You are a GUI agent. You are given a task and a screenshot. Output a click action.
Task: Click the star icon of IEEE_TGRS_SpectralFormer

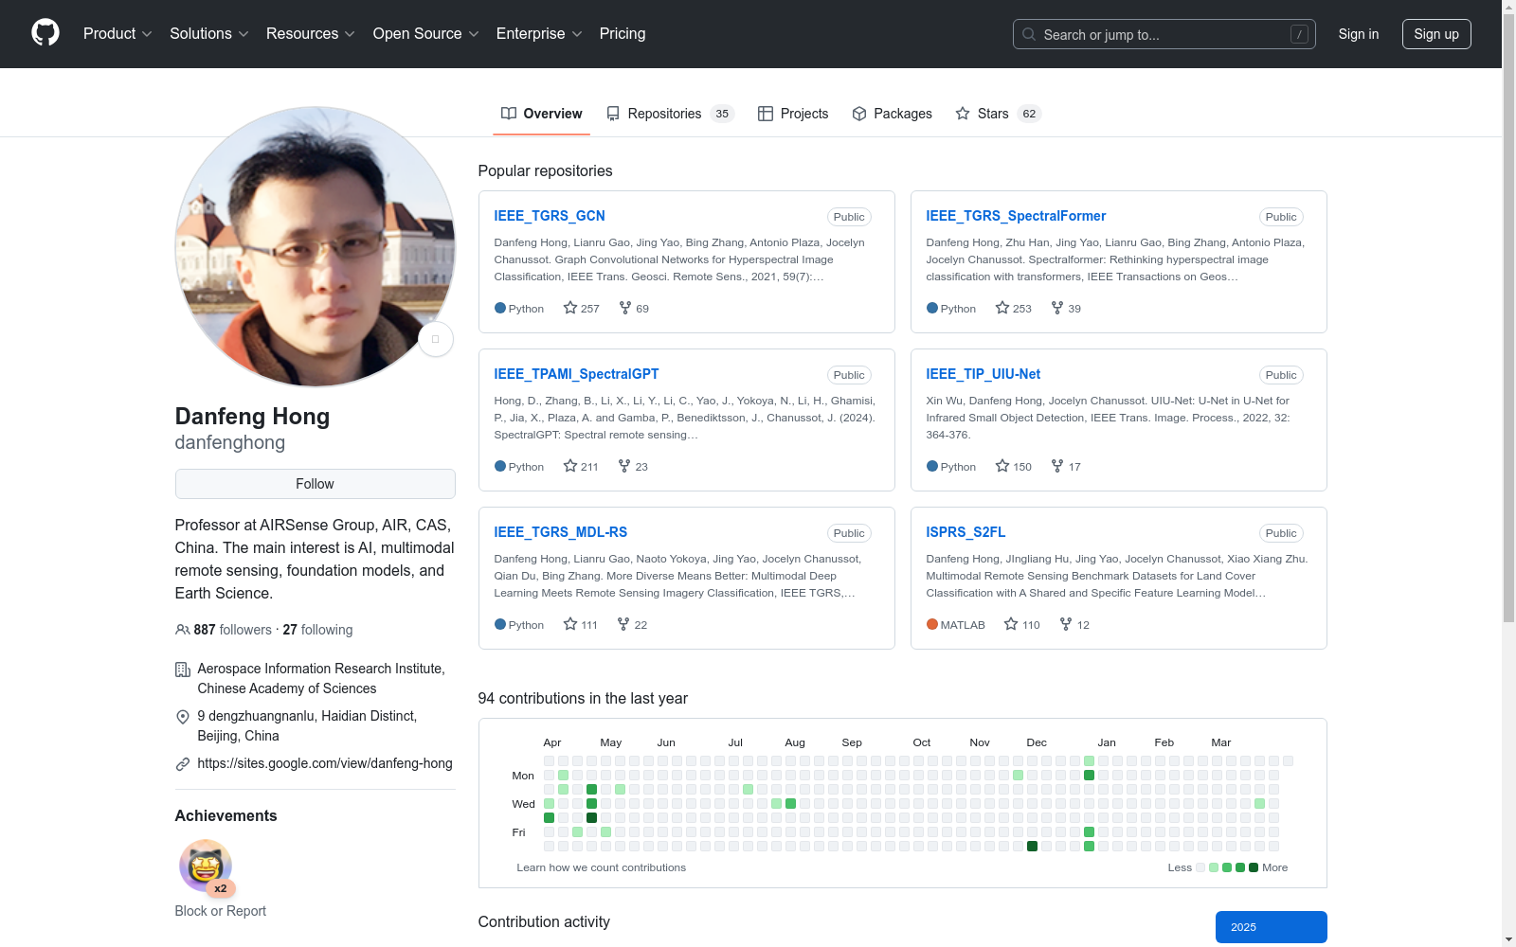pos(1002,308)
